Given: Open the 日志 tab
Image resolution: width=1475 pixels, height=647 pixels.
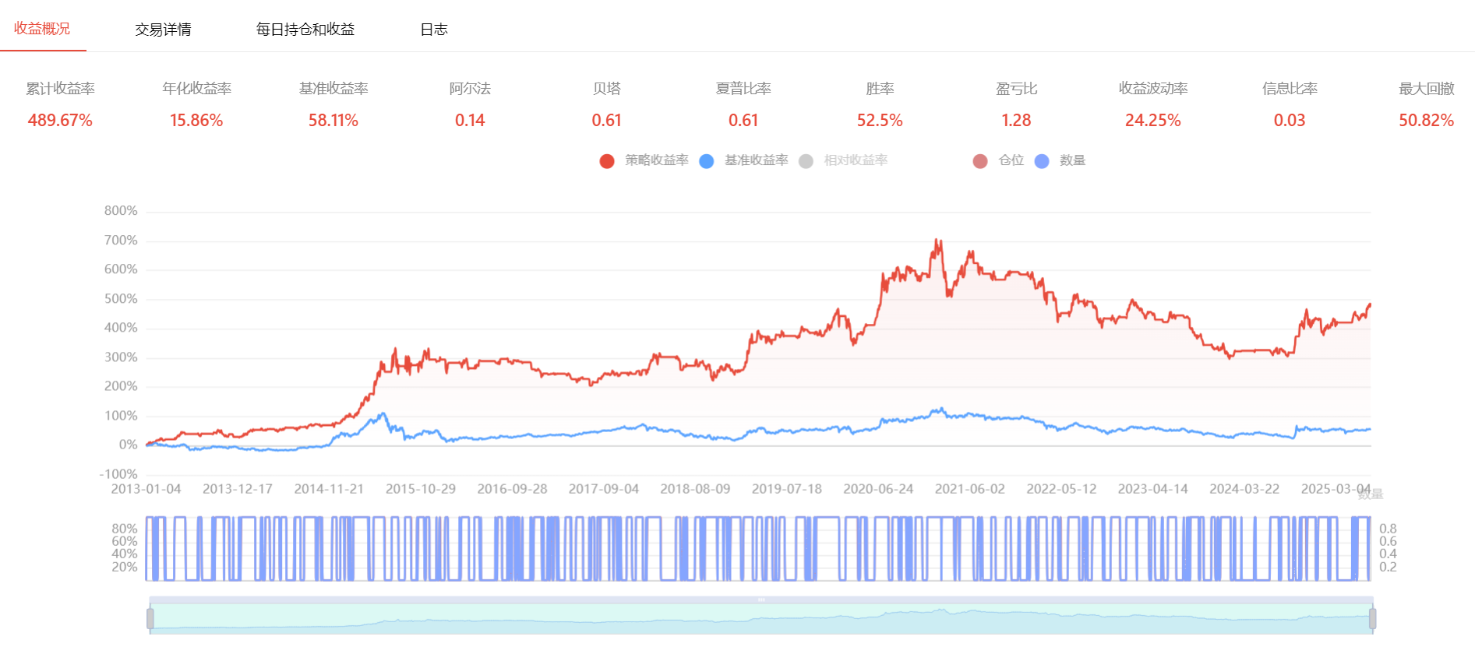Looking at the screenshot, I should [433, 30].
